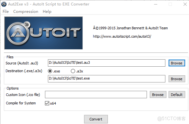Focus the Source script path field
The image size is (189, 124).
pos(106,63)
